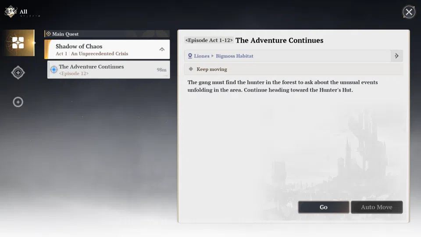The height and width of the screenshot is (237, 421).
Task: Collapse the Shadow of Chaos quest group
Action: tap(162, 49)
